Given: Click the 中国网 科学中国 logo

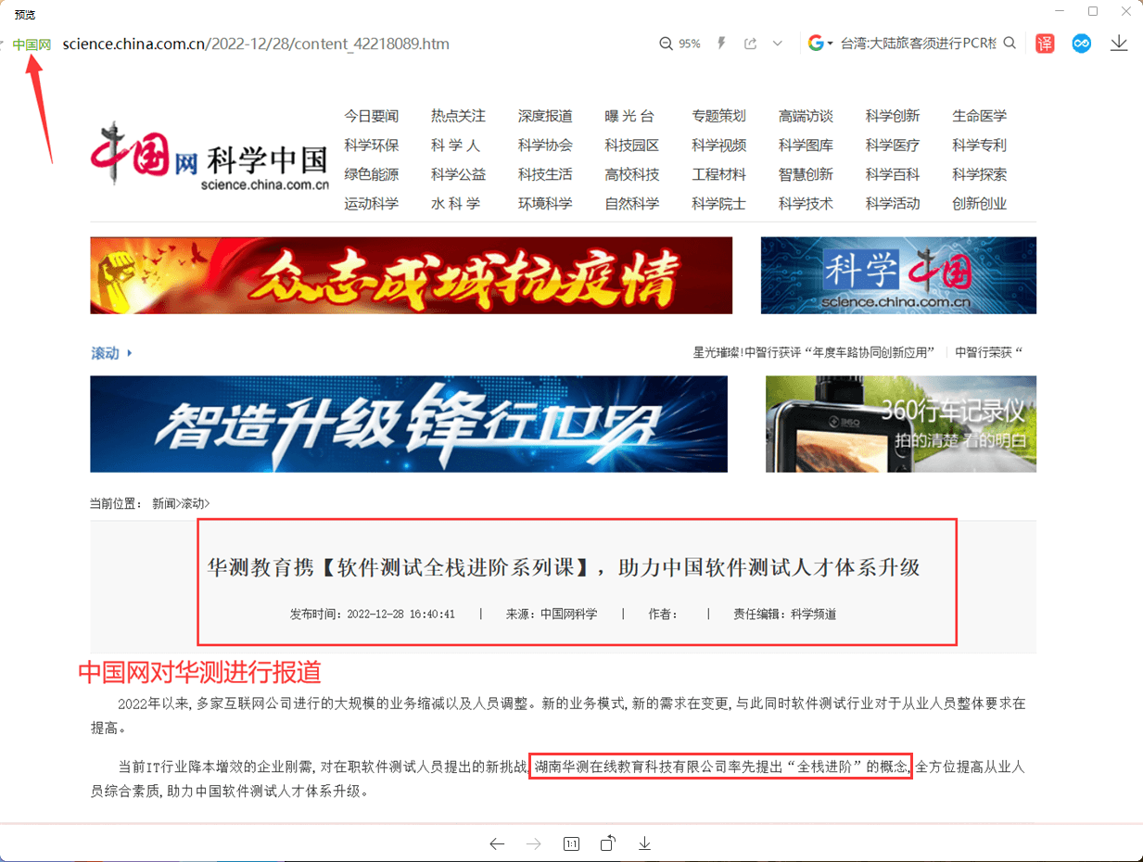Looking at the screenshot, I should (x=210, y=158).
